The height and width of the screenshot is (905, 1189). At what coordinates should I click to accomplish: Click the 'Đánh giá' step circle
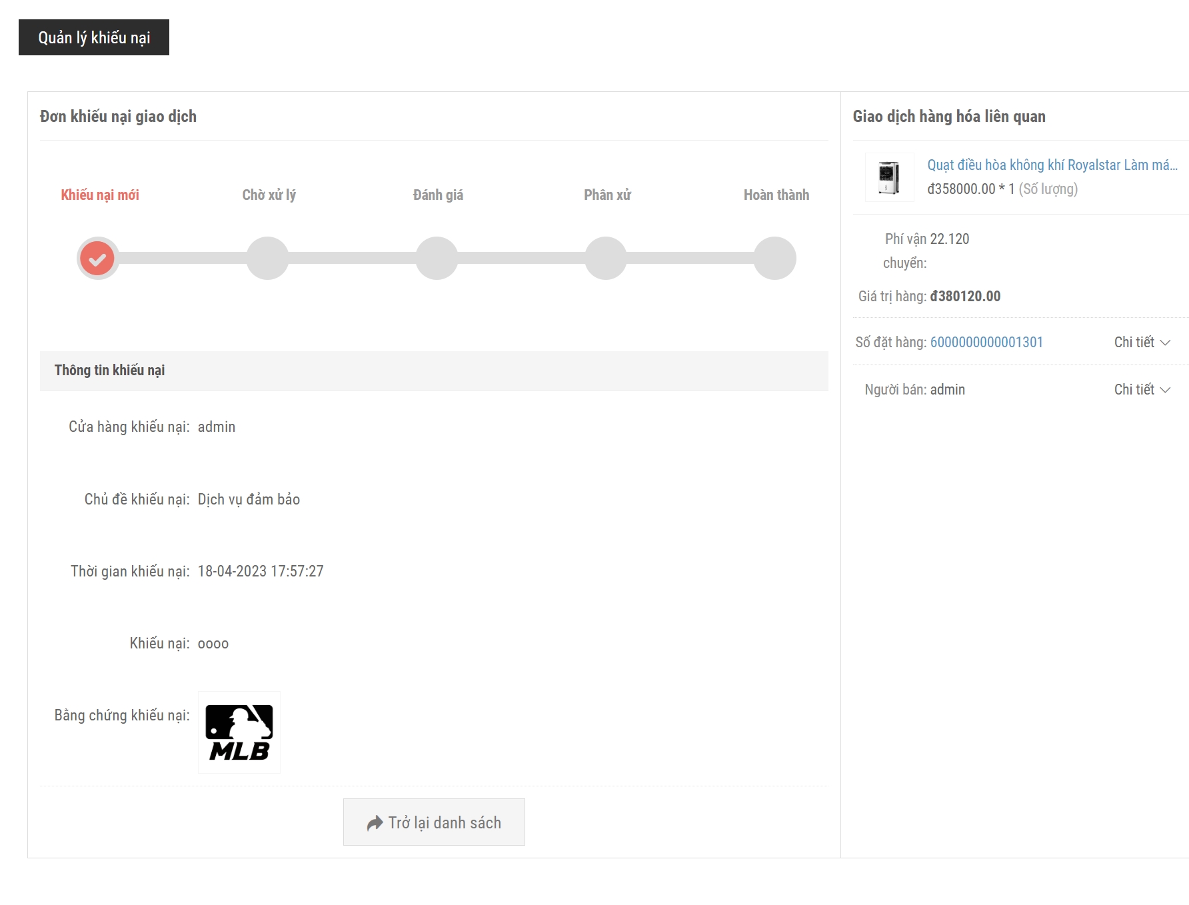pos(437,259)
